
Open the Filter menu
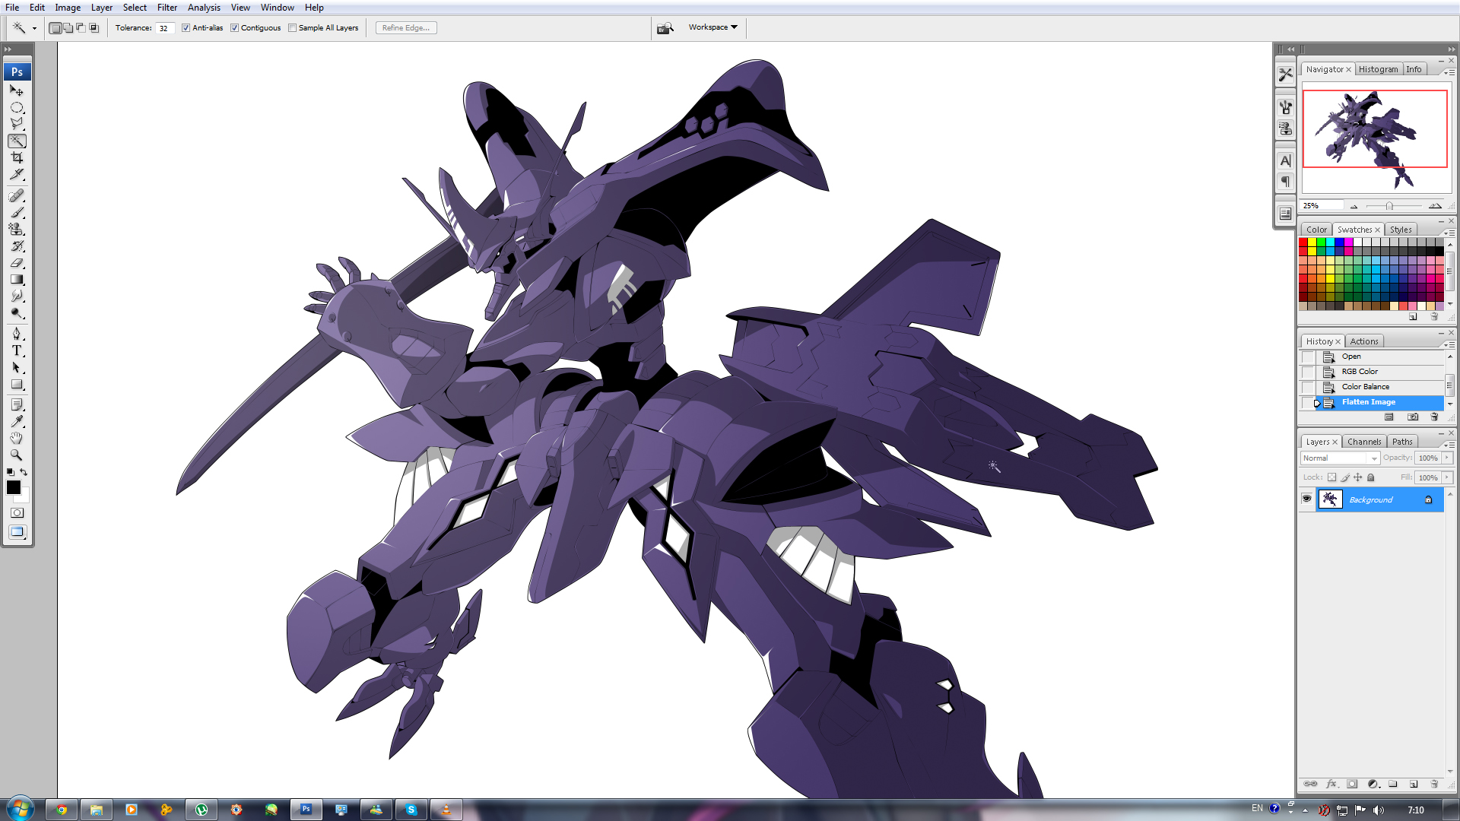(167, 8)
